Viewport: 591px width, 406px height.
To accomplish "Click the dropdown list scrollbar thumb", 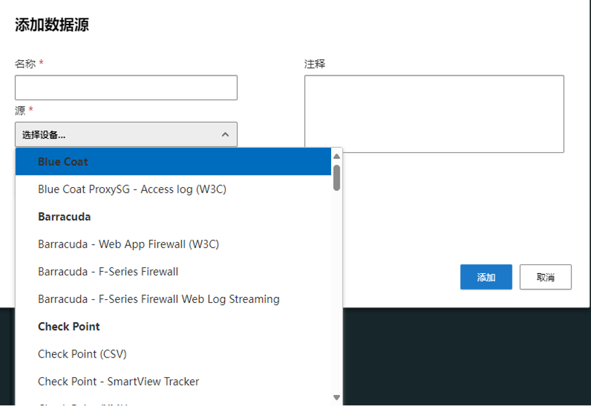I will coord(337,178).
